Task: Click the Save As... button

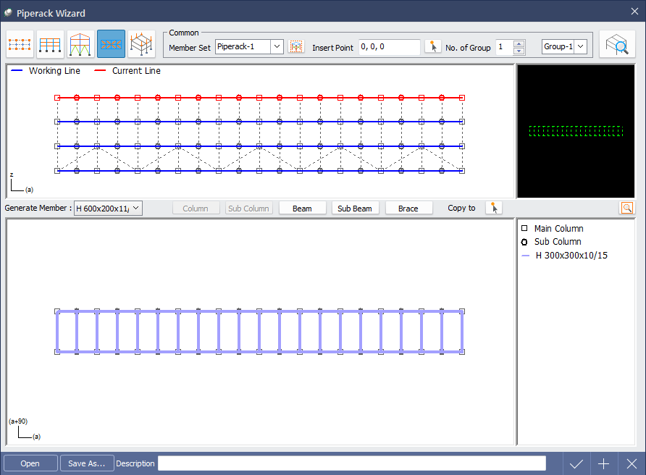Action: (87, 463)
